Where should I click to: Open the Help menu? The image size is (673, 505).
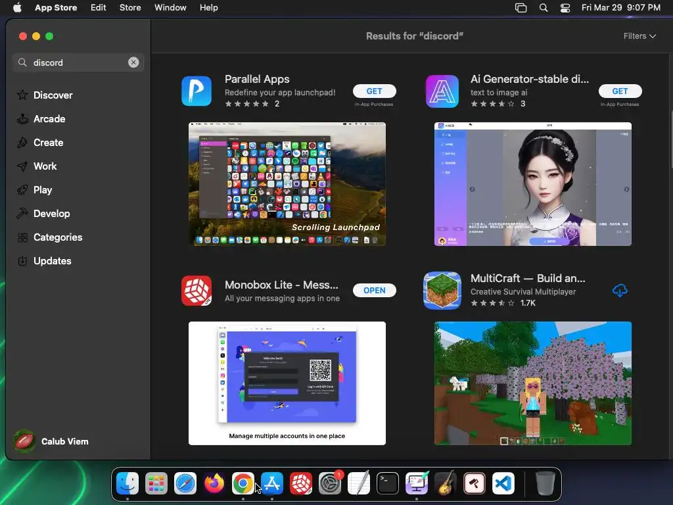pos(208,7)
